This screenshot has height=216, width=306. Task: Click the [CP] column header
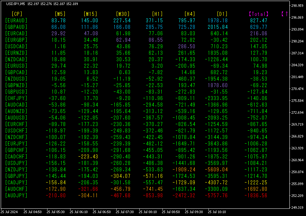click(17, 14)
